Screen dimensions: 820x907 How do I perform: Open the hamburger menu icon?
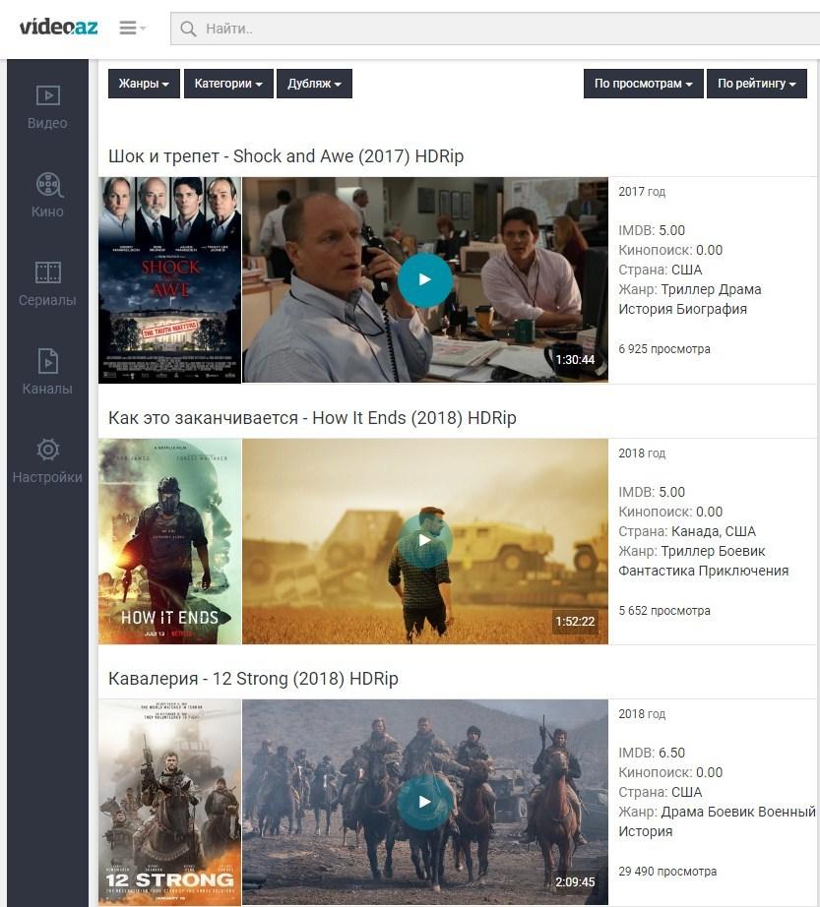(x=133, y=28)
